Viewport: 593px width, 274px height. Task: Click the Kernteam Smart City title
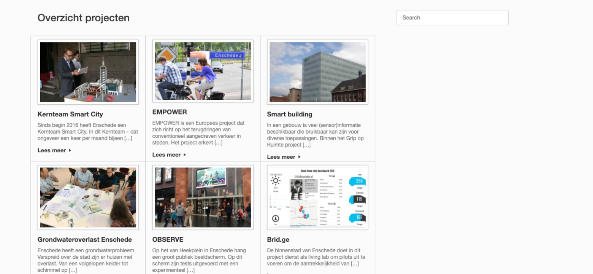pyautogui.click(x=70, y=114)
